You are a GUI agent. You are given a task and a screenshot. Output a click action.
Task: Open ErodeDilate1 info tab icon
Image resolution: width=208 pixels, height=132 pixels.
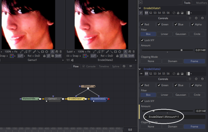(x=202, y=18)
